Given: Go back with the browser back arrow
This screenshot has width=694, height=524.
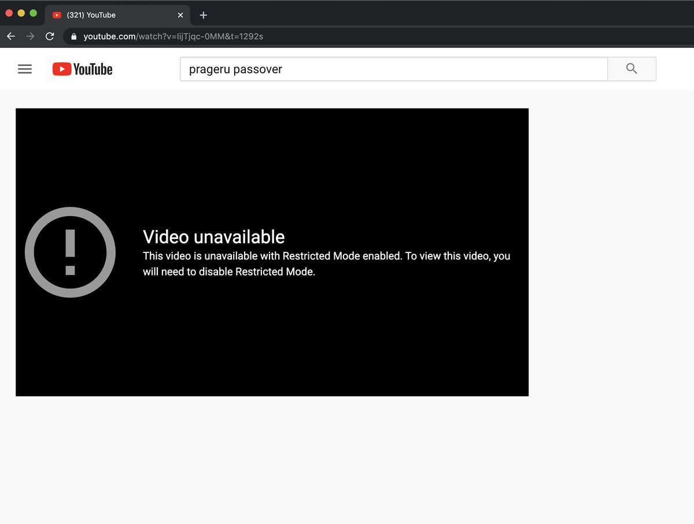Looking at the screenshot, I should point(11,36).
